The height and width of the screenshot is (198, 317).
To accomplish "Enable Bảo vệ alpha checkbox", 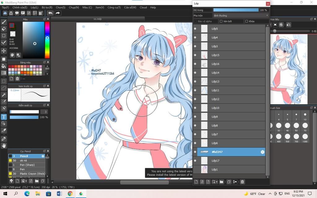I will (196, 21).
